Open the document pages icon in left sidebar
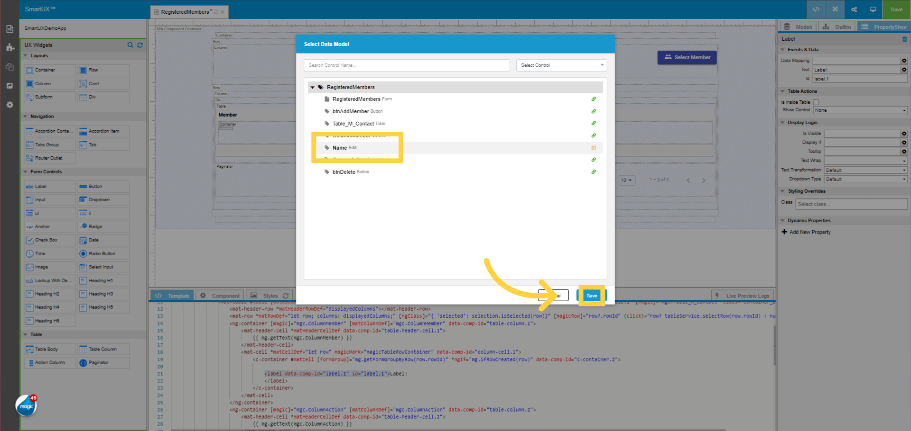The width and height of the screenshot is (911, 431). coord(9,29)
